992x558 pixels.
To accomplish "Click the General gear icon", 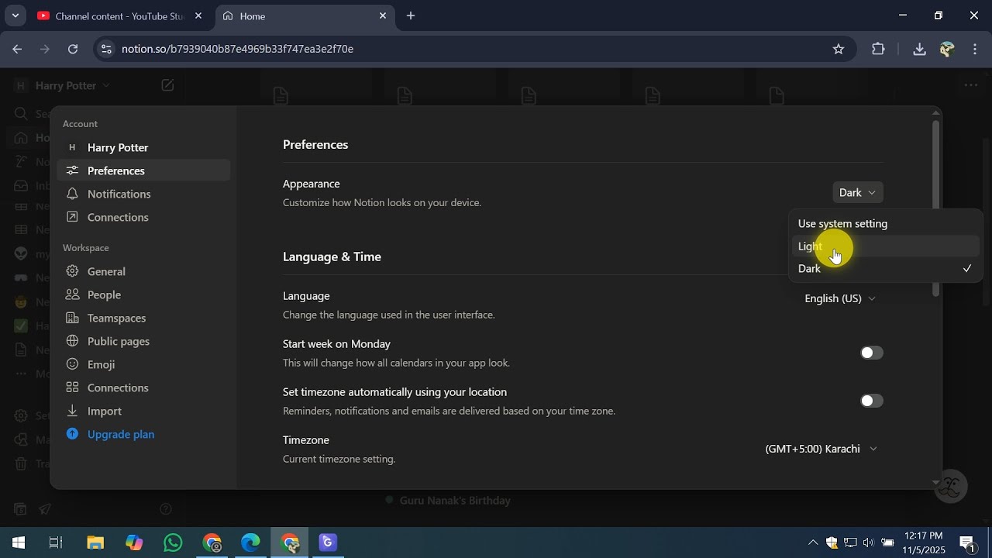I will coord(72,271).
